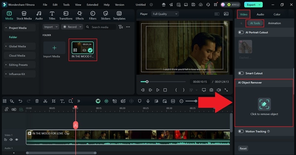
Task: Expand the Influence Kit section
Action: click(x=6, y=74)
